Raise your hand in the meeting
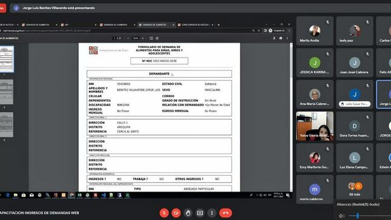The width and height of the screenshot is (391, 220). pyautogui.click(x=188, y=213)
